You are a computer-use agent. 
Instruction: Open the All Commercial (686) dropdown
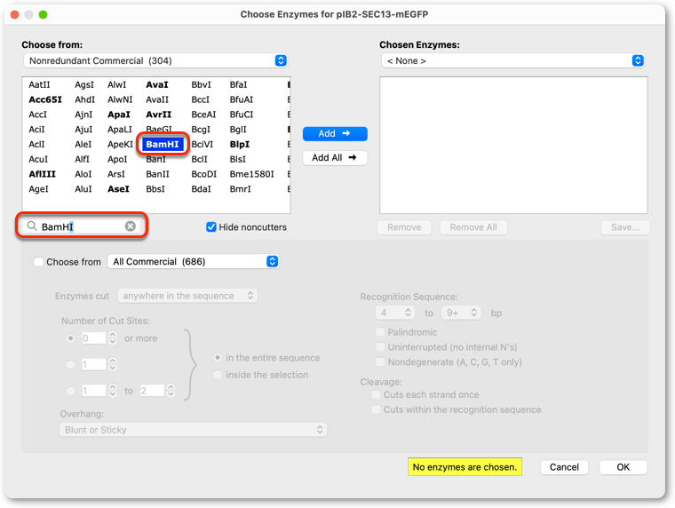coord(194,261)
